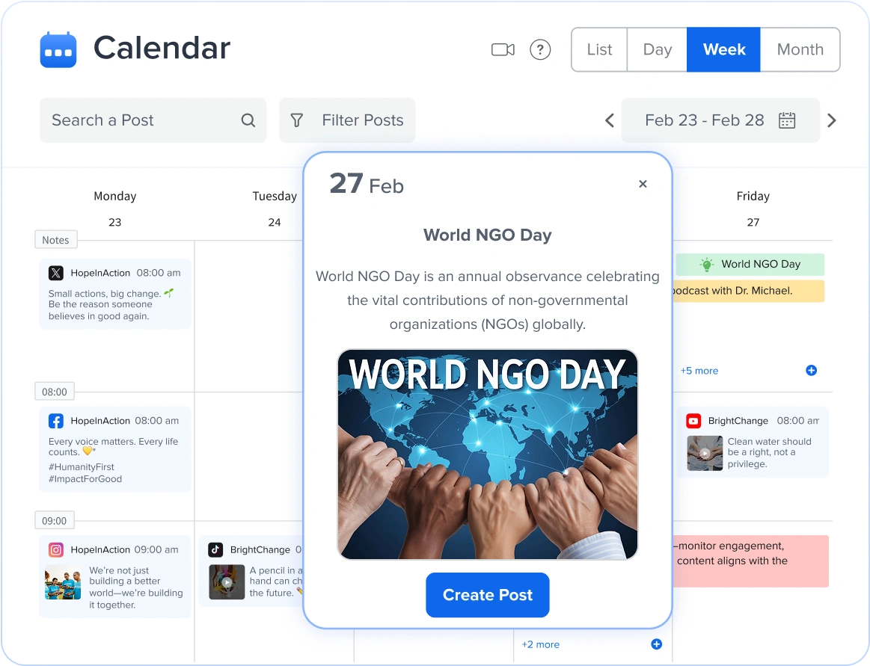870x666 pixels.
Task: Click the TikTok icon on BrightChange post
Action: [215, 549]
